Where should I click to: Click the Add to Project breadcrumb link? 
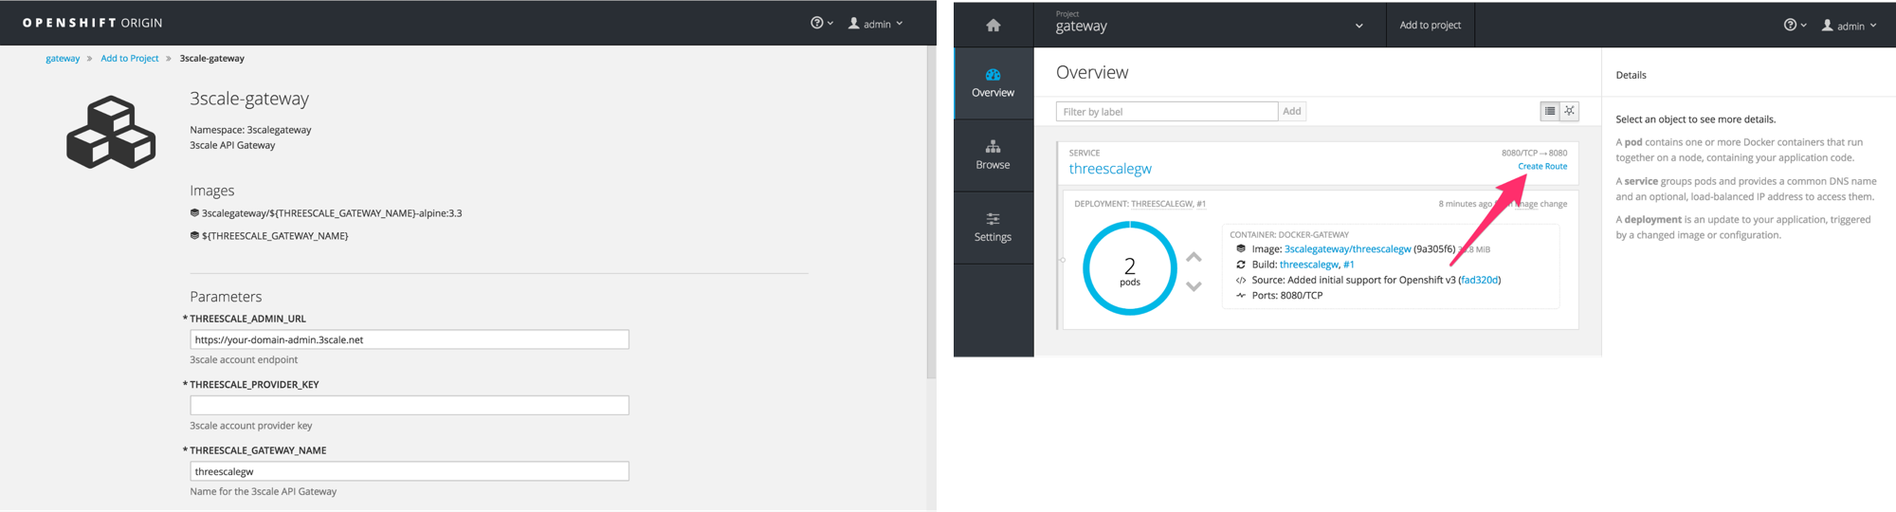(130, 59)
